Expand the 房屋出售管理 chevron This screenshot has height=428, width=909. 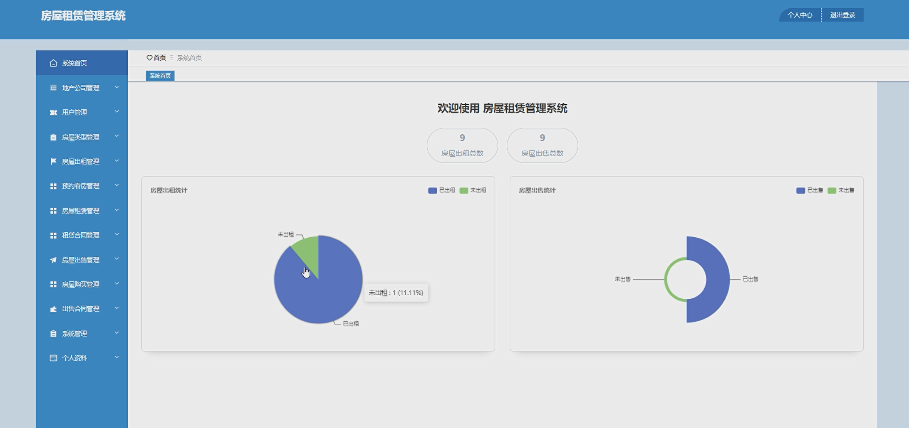coord(117,259)
